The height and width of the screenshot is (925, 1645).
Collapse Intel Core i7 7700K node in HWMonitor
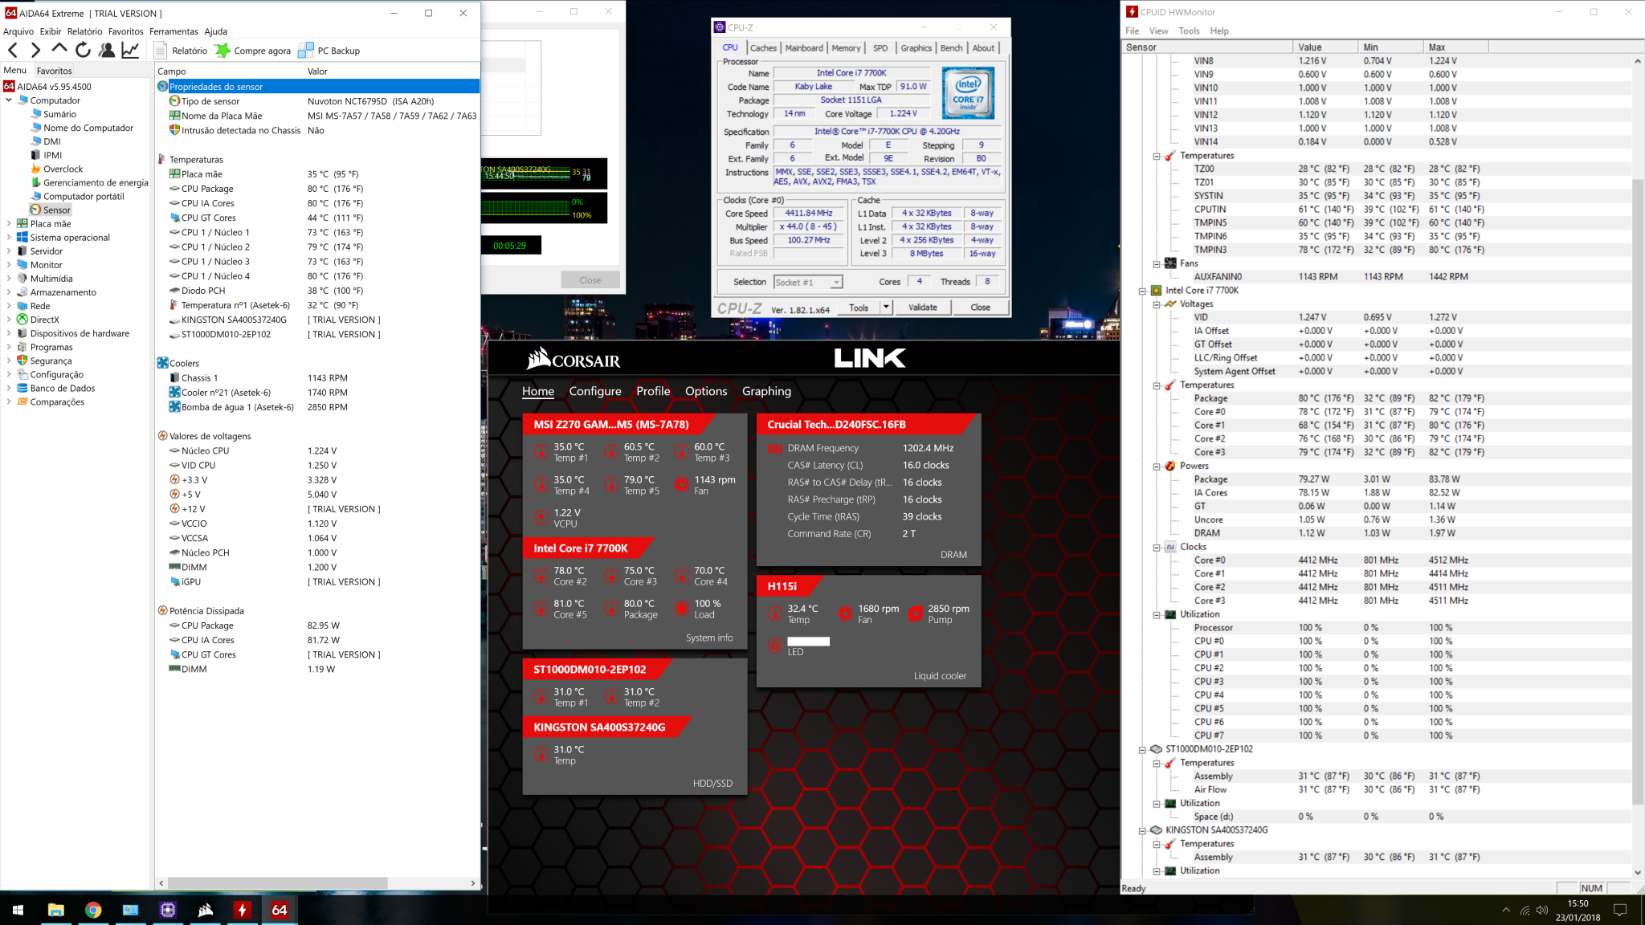coord(1142,291)
